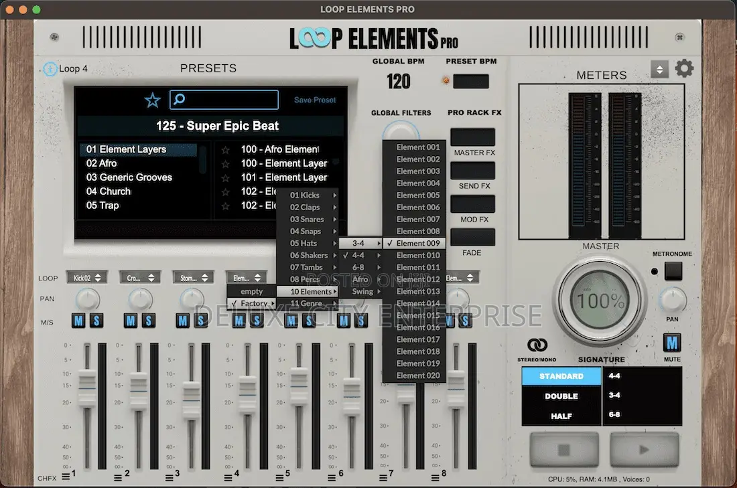Viewport: 737px width, 488px height.
Task: Mute channel 2 with M button
Action: tap(131, 321)
